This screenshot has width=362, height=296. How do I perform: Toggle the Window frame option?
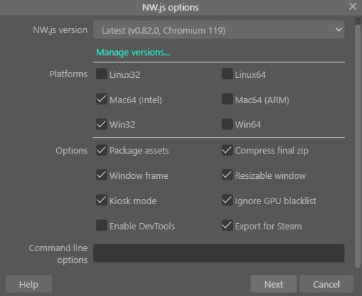[102, 175]
